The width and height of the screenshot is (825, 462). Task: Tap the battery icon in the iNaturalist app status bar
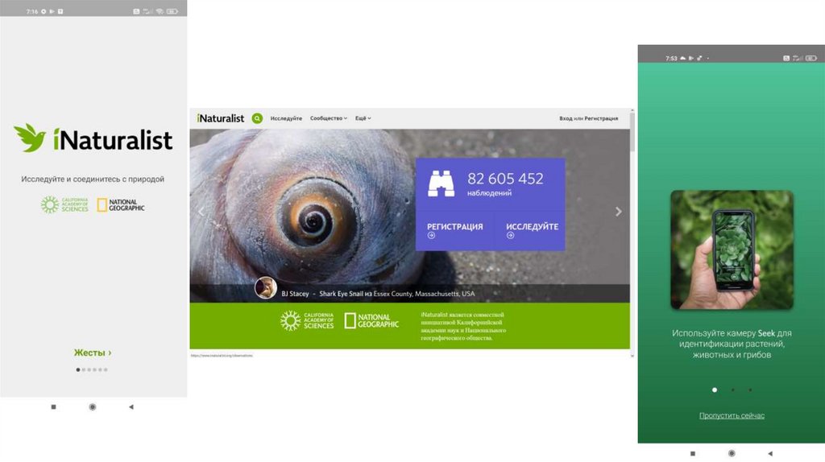172,11
